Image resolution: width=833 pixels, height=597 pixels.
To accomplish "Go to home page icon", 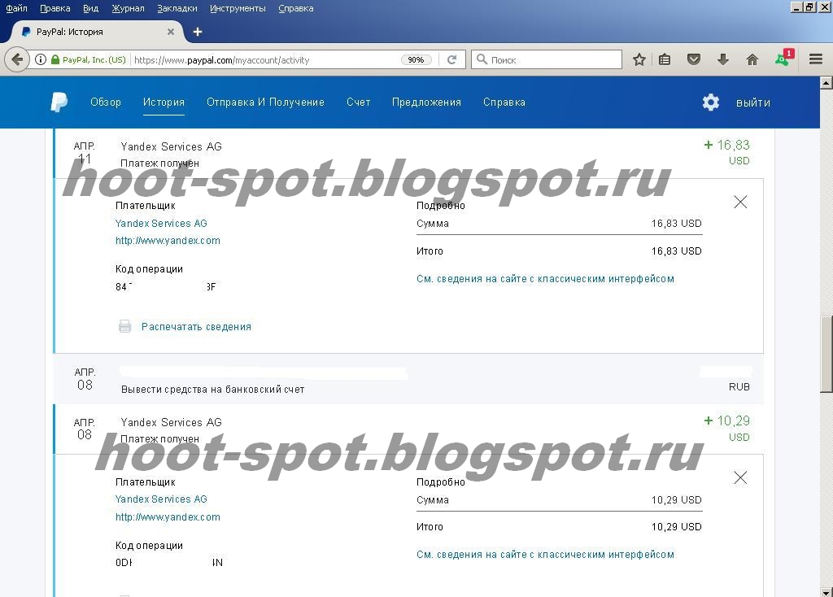I will click(x=752, y=59).
